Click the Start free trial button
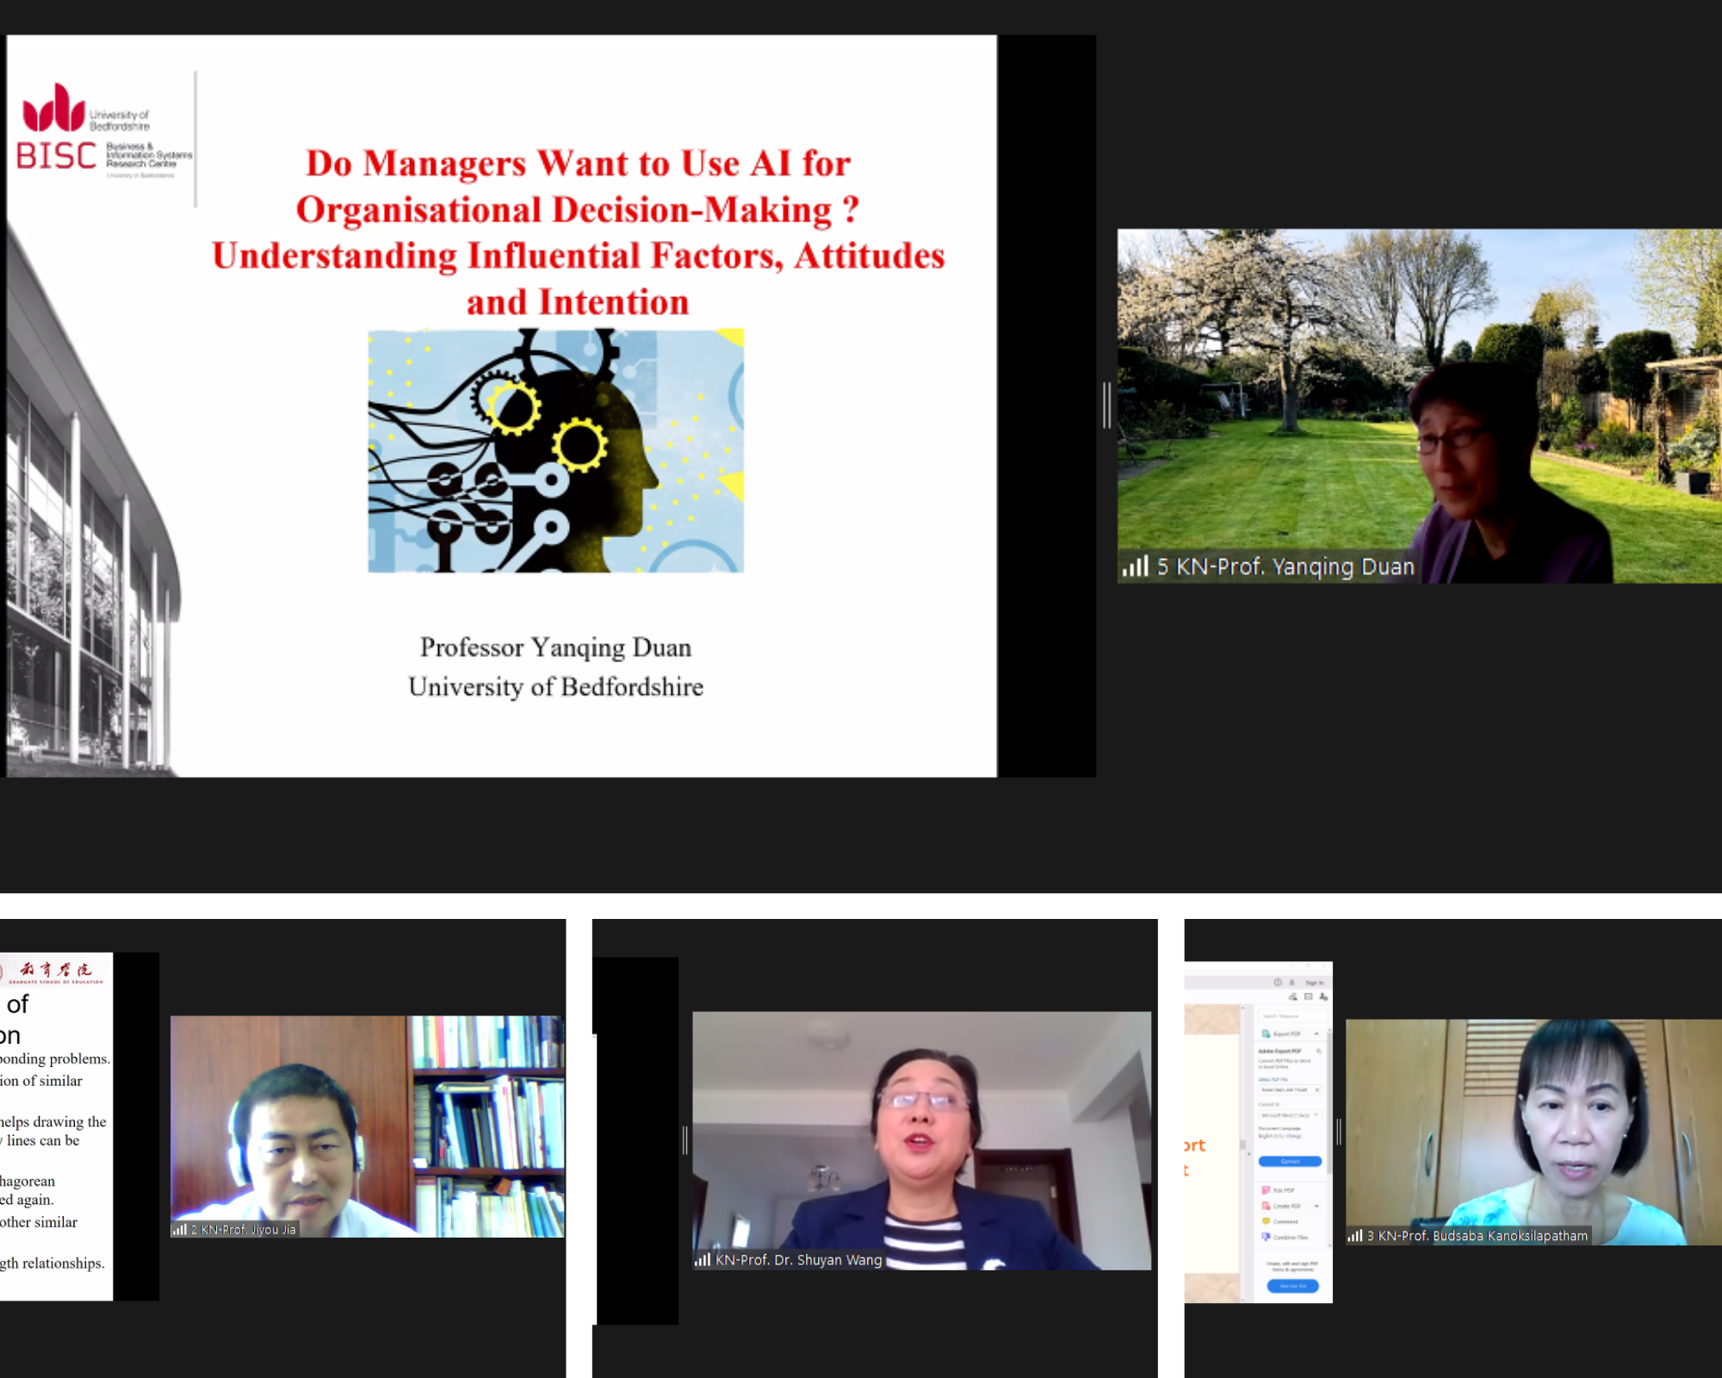 pos(1292,1286)
